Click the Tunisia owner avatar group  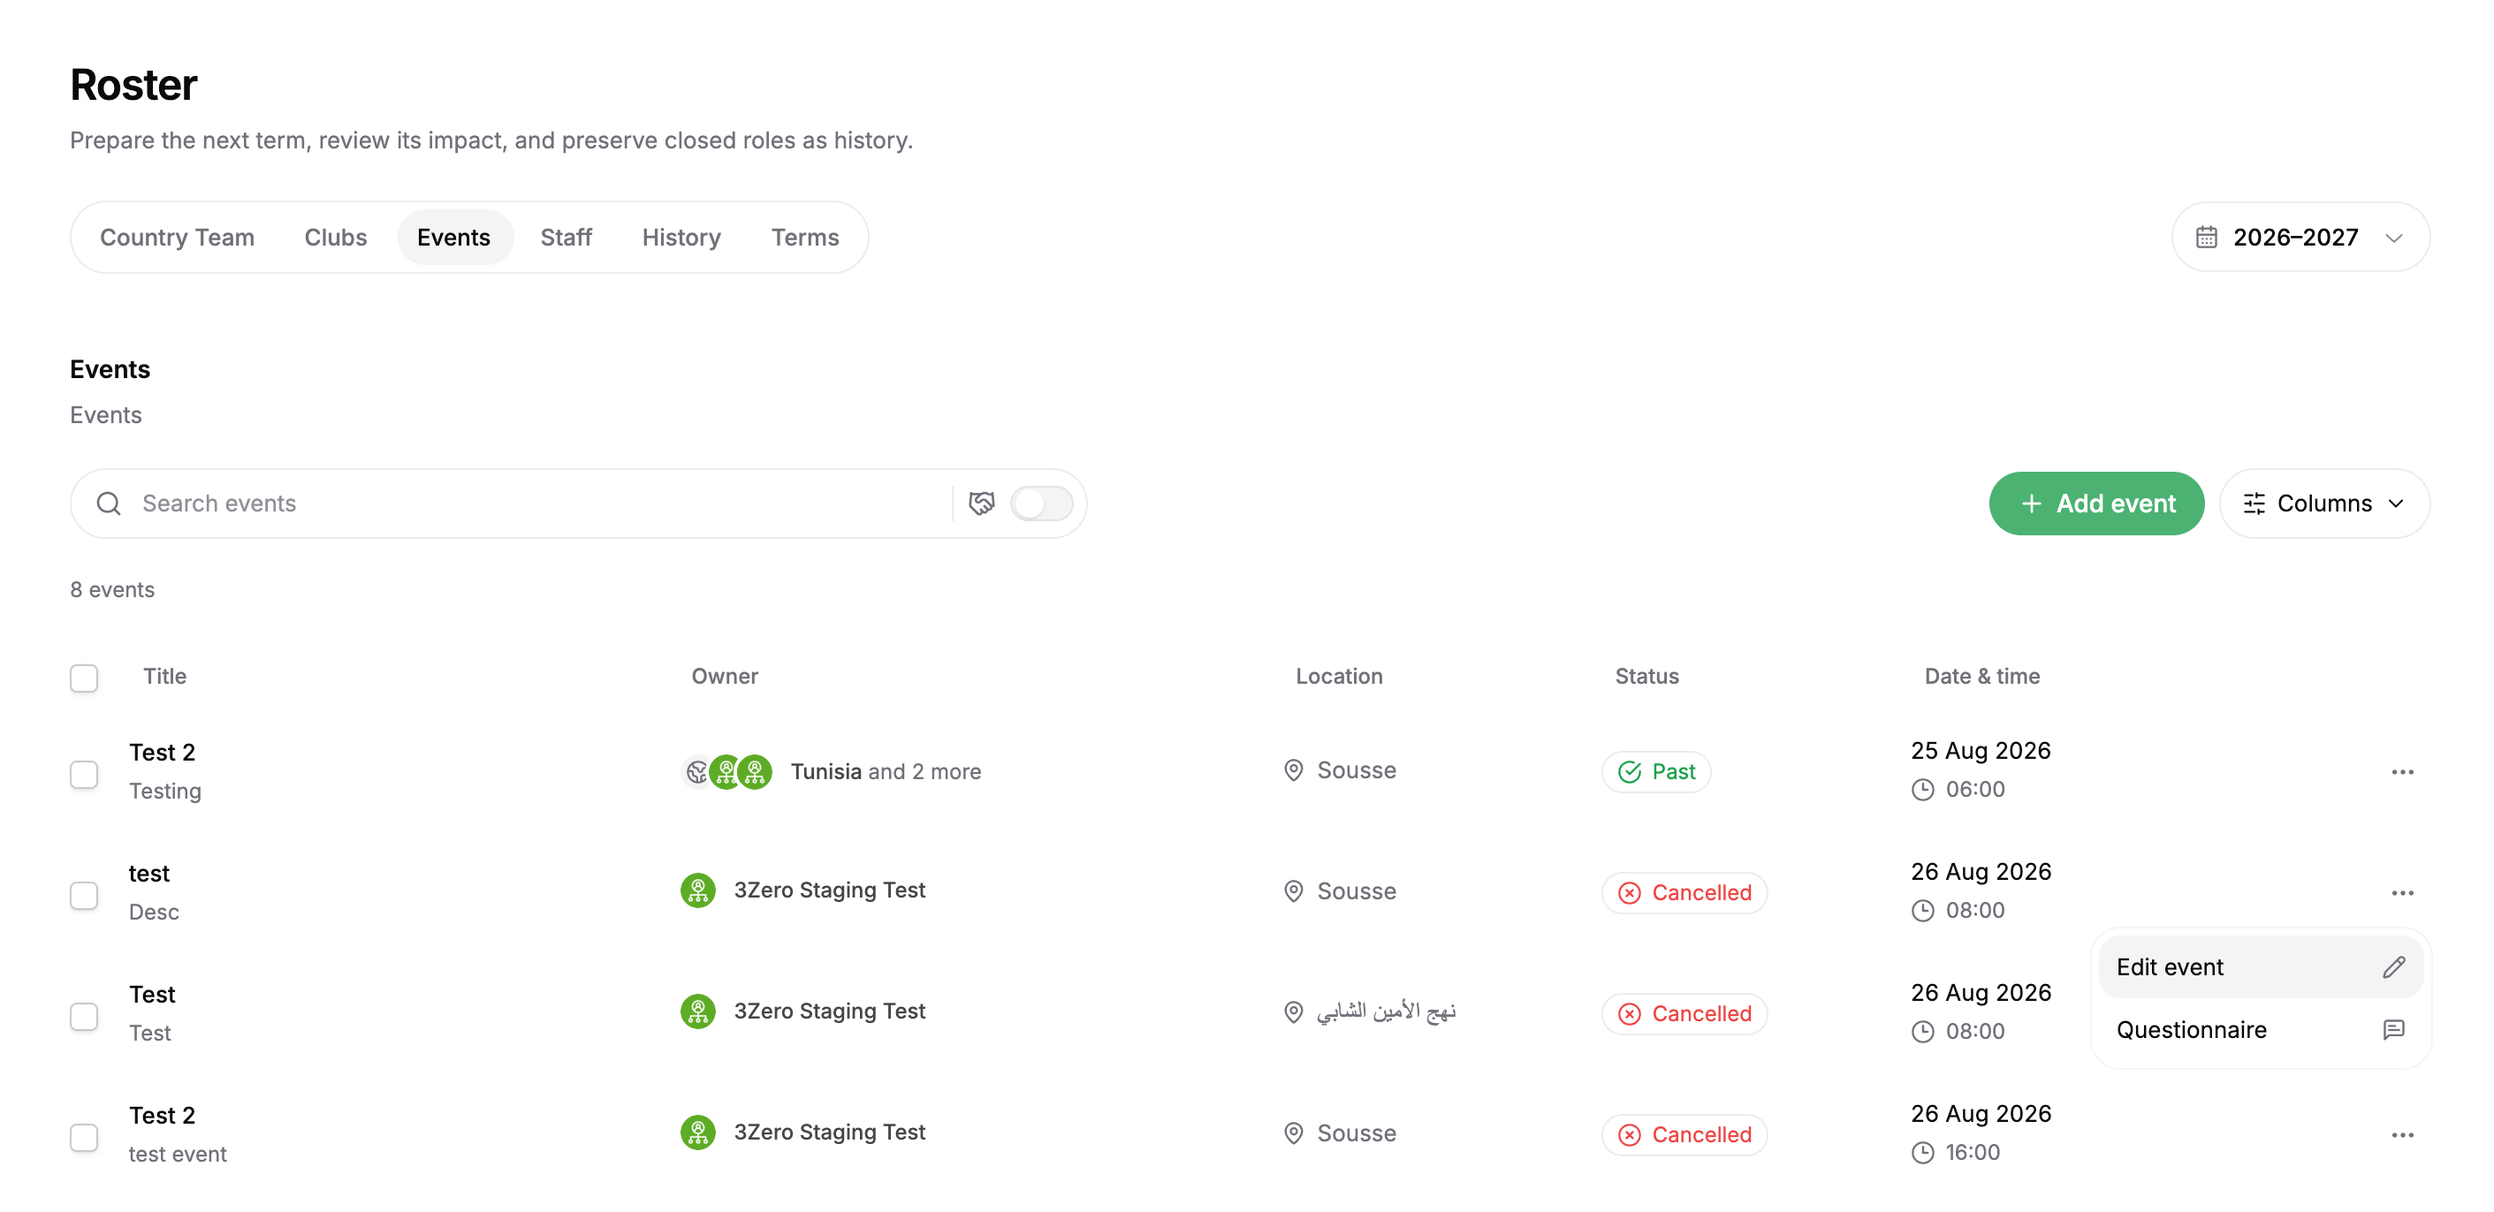726,772
